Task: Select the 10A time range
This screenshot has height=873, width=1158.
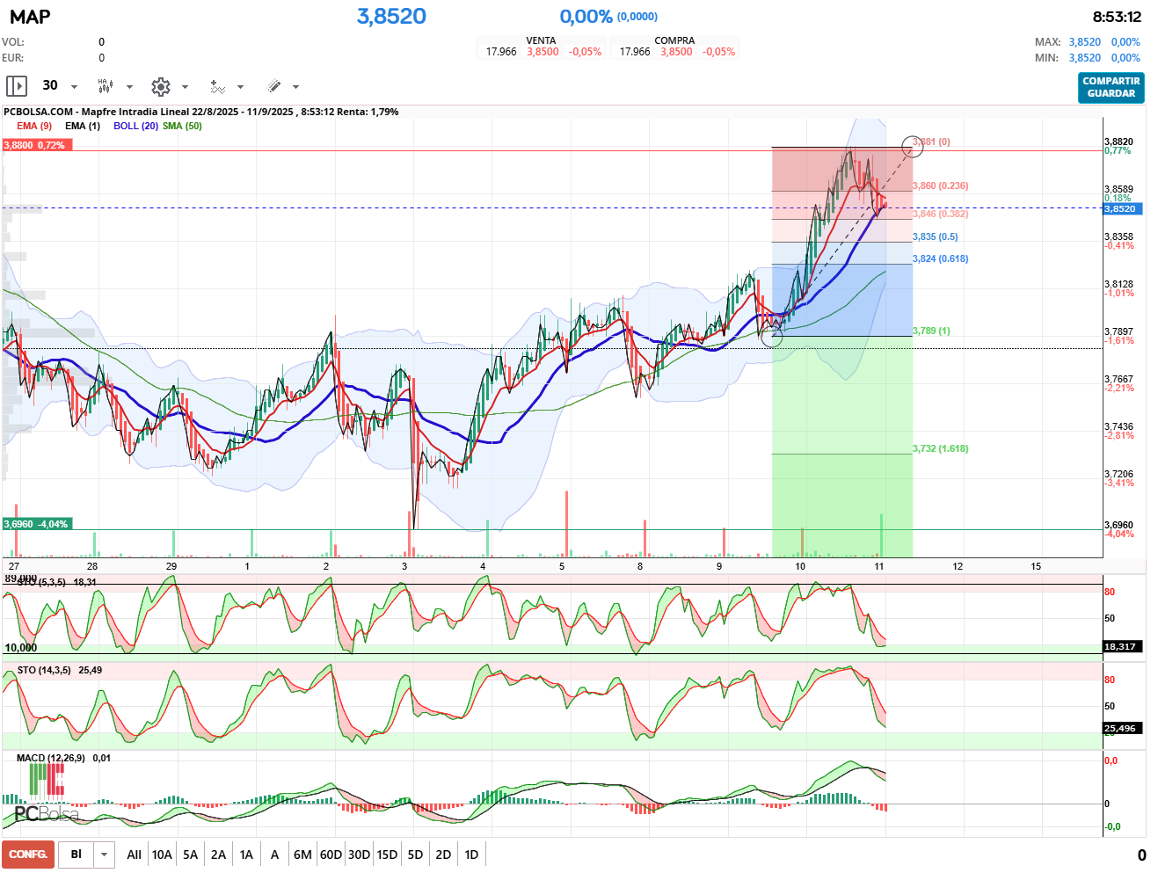Action: click(x=162, y=855)
